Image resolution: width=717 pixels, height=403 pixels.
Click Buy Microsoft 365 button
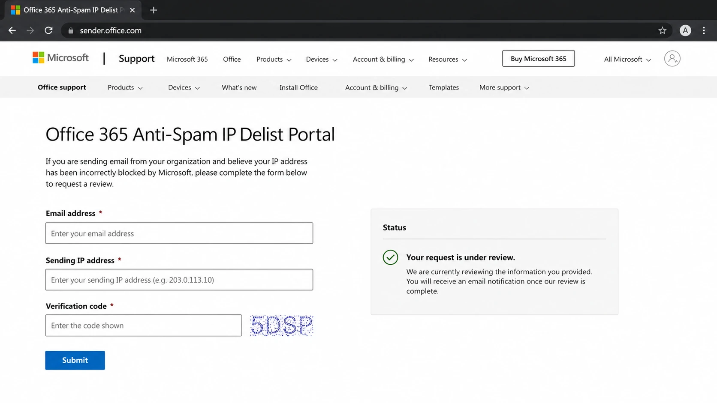(x=538, y=59)
